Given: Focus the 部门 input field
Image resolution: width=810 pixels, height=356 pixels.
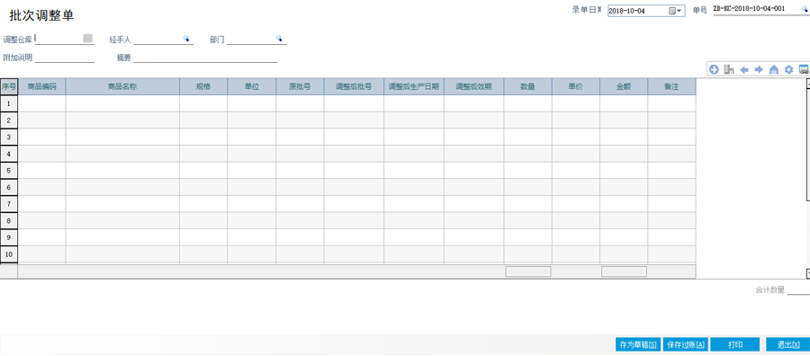Looking at the screenshot, I should coord(256,40).
